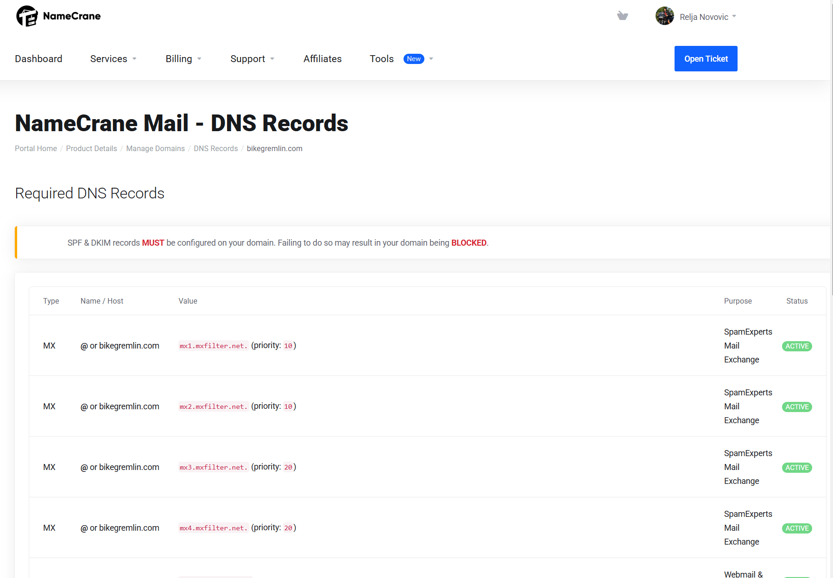Click the New badge beside Tools
Screen dimensions: 833x578
click(x=414, y=59)
